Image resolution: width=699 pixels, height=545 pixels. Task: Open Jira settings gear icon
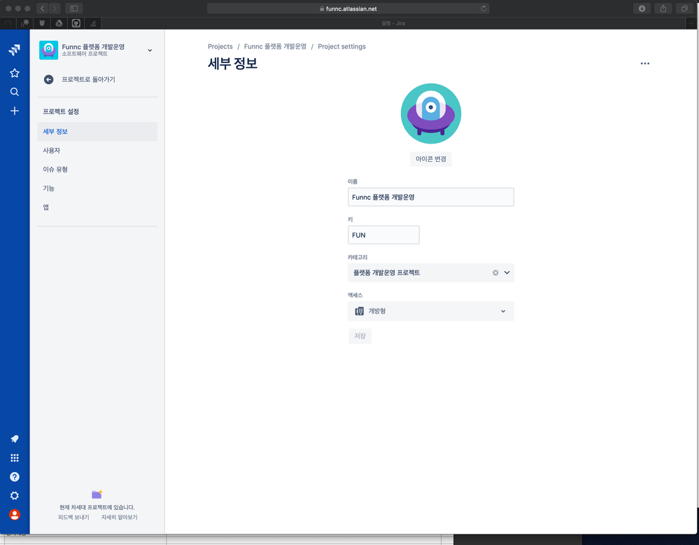click(x=14, y=496)
